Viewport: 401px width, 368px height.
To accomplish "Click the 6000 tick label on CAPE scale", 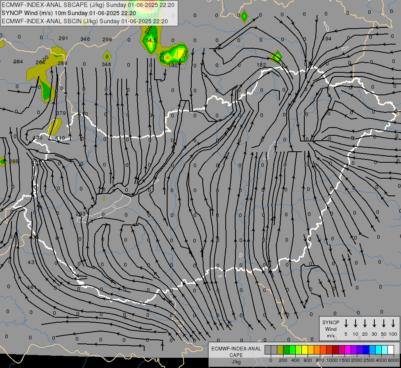I will pyautogui.click(x=393, y=360).
